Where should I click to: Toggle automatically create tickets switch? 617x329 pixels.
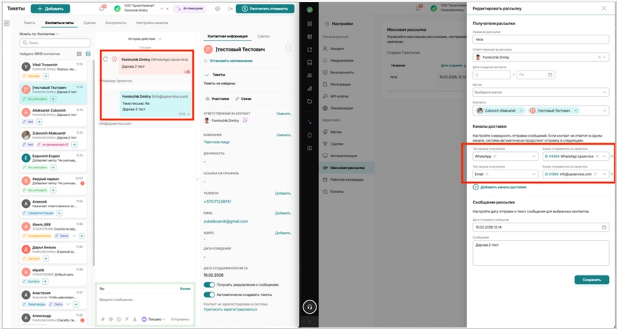coord(209,294)
